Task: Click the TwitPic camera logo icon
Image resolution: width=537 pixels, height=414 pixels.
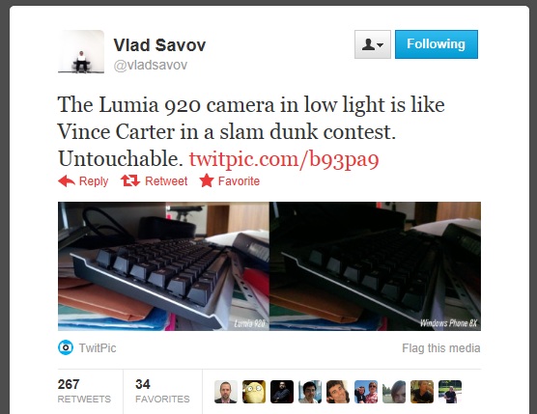Action: click(x=66, y=347)
